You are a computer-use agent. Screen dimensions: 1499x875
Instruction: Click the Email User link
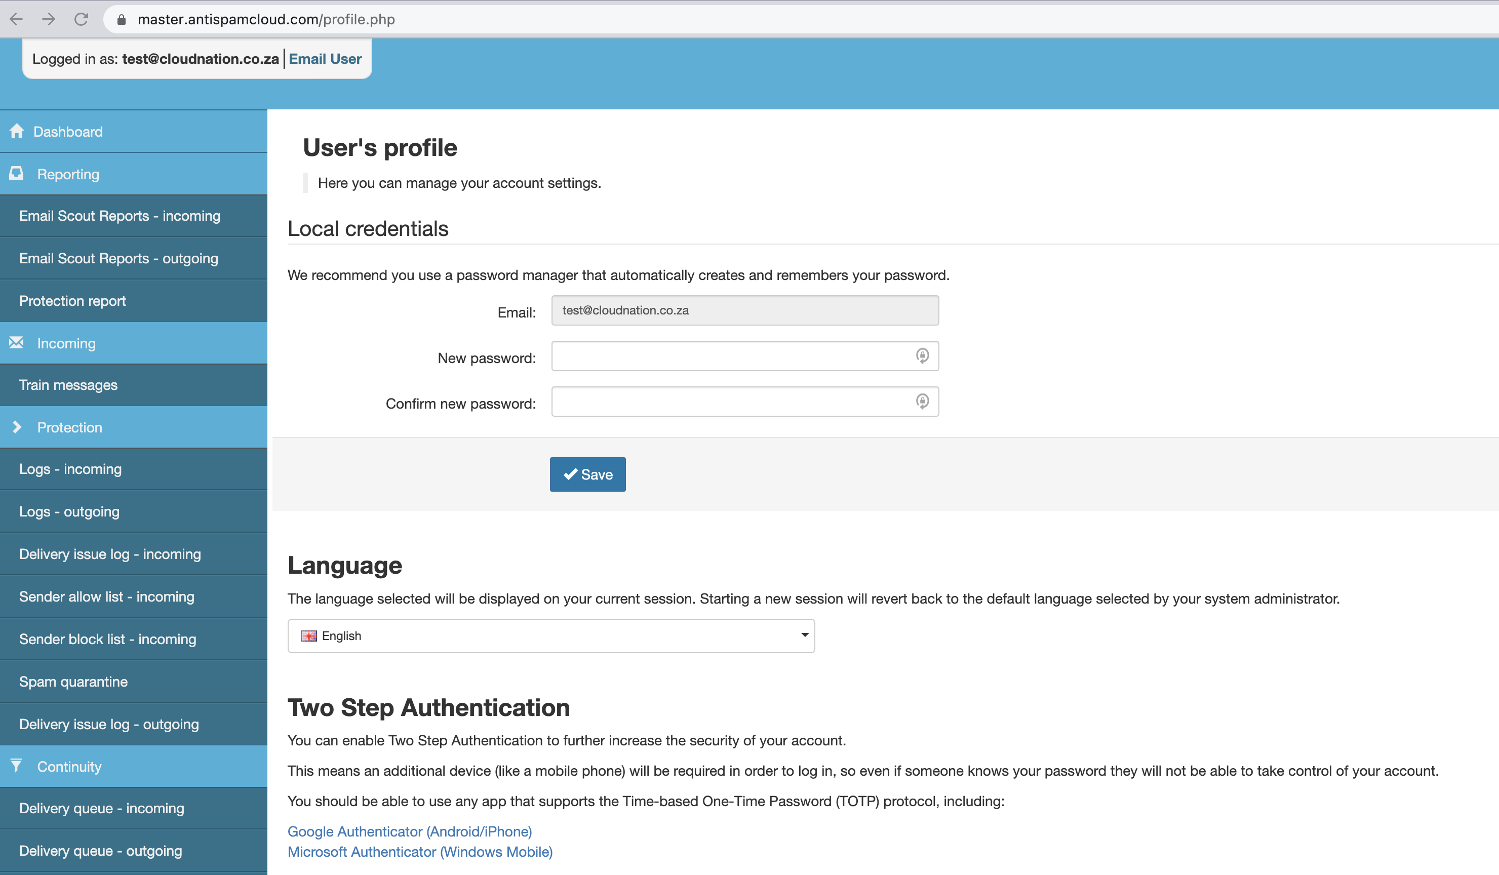[x=325, y=59]
